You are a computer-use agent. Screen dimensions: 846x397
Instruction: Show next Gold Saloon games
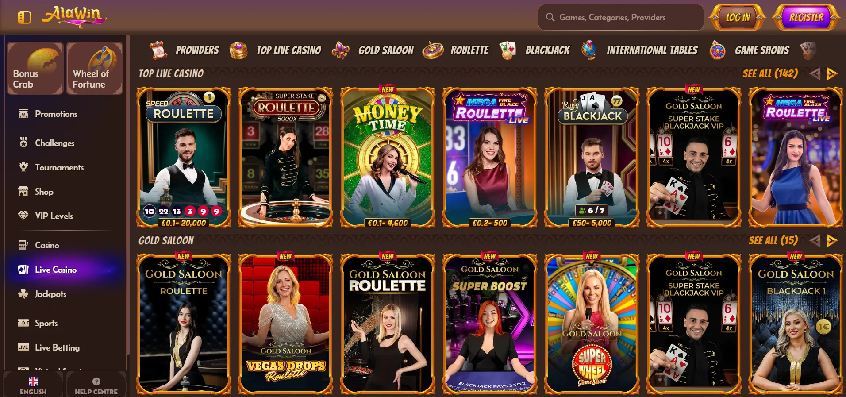[832, 240]
